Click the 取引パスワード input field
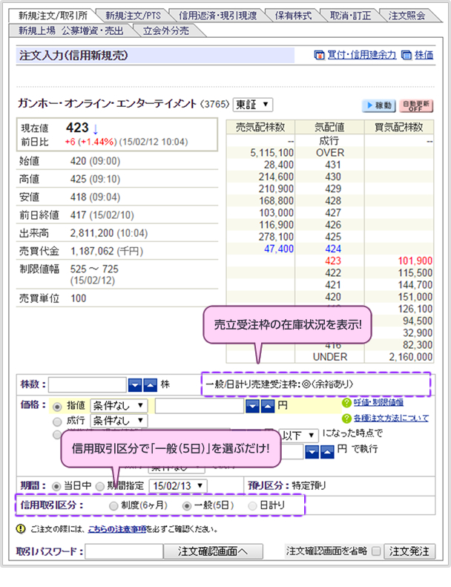 click(x=124, y=551)
